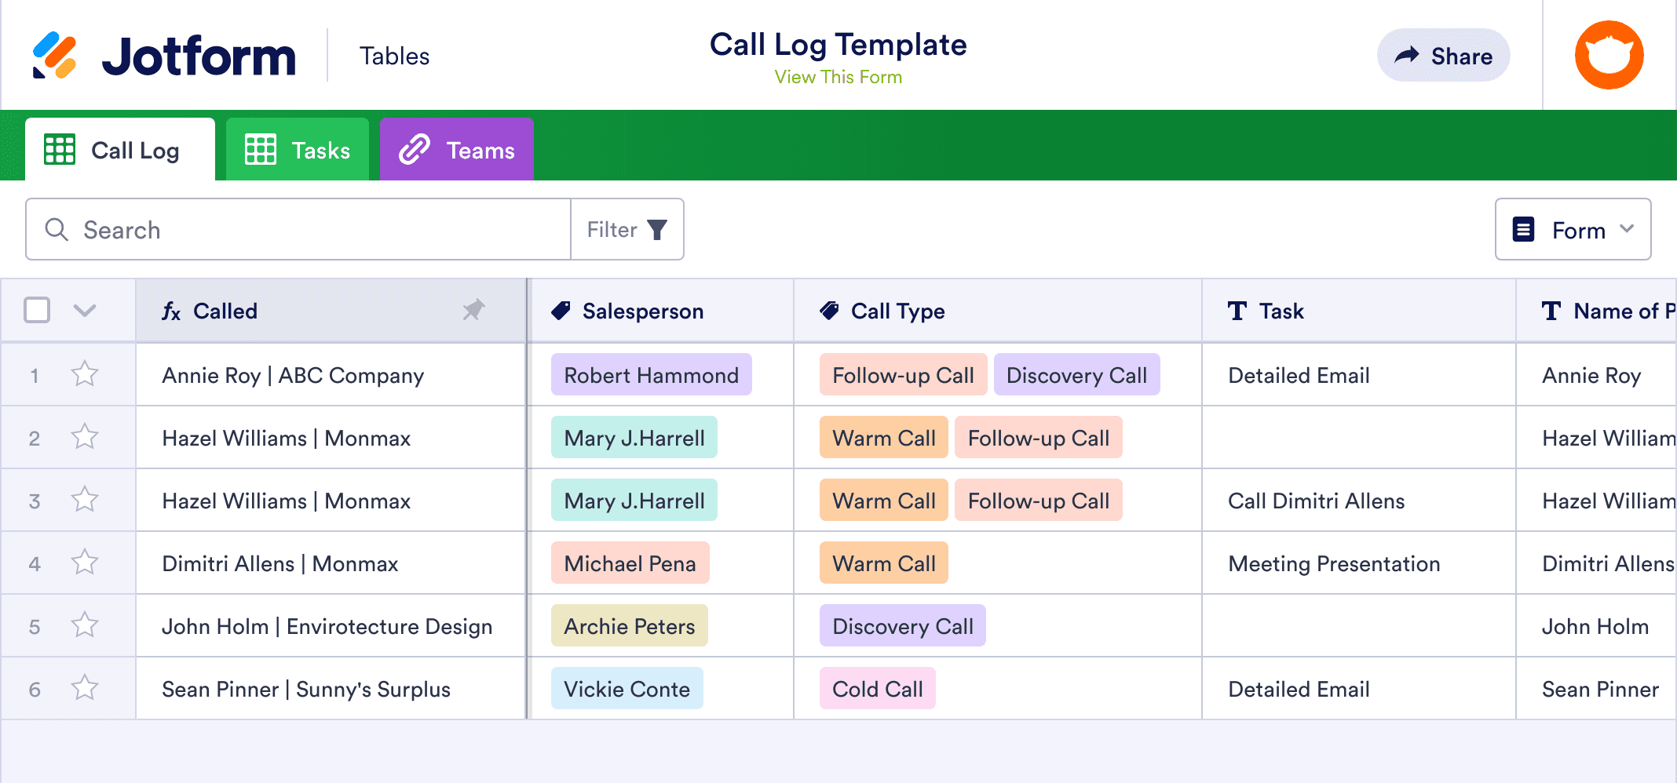Click Discovery Call tag in Annie Roy row
This screenshot has height=783, width=1677.
point(1076,374)
